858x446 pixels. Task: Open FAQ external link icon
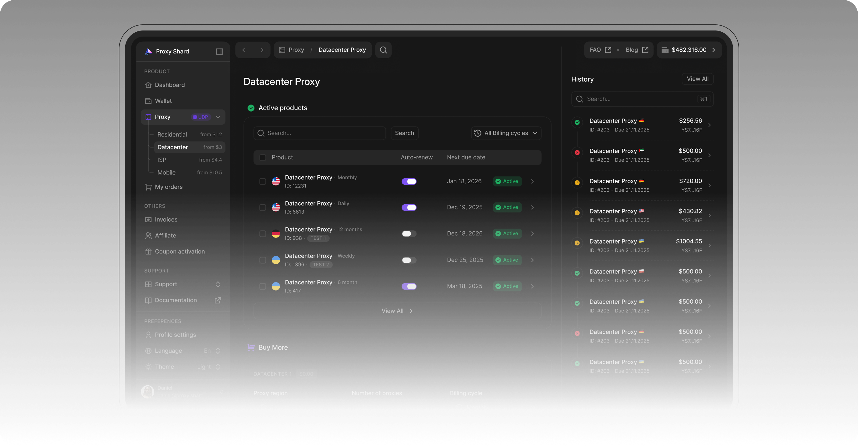point(608,50)
